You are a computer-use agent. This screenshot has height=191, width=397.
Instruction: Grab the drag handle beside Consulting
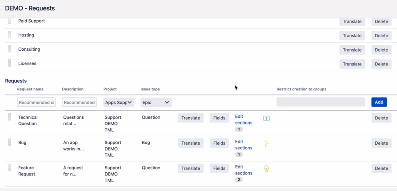point(10,50)
